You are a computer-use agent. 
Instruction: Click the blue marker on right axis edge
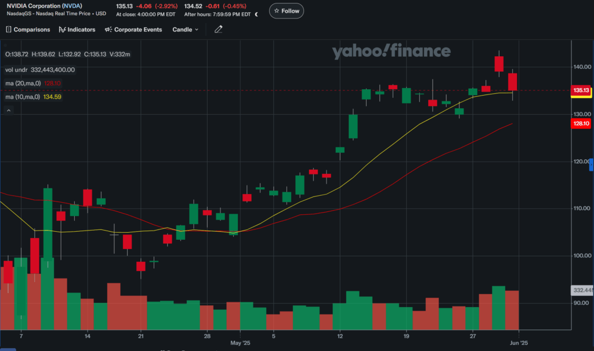(x=591, y=164)
